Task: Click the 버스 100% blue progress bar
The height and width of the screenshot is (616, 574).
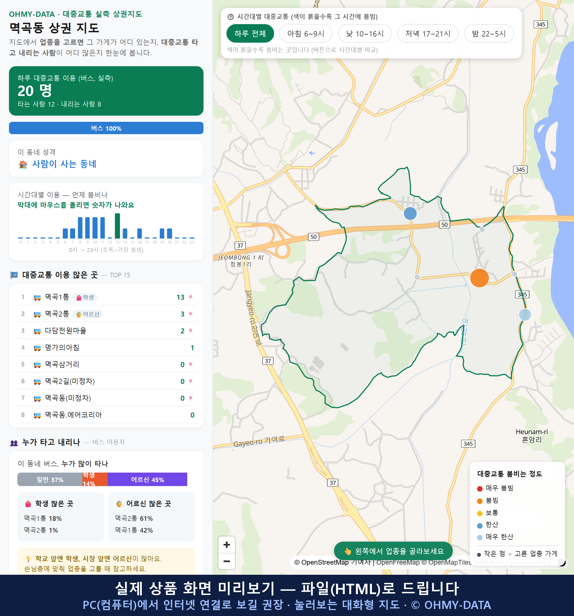Action: (106, 128)
